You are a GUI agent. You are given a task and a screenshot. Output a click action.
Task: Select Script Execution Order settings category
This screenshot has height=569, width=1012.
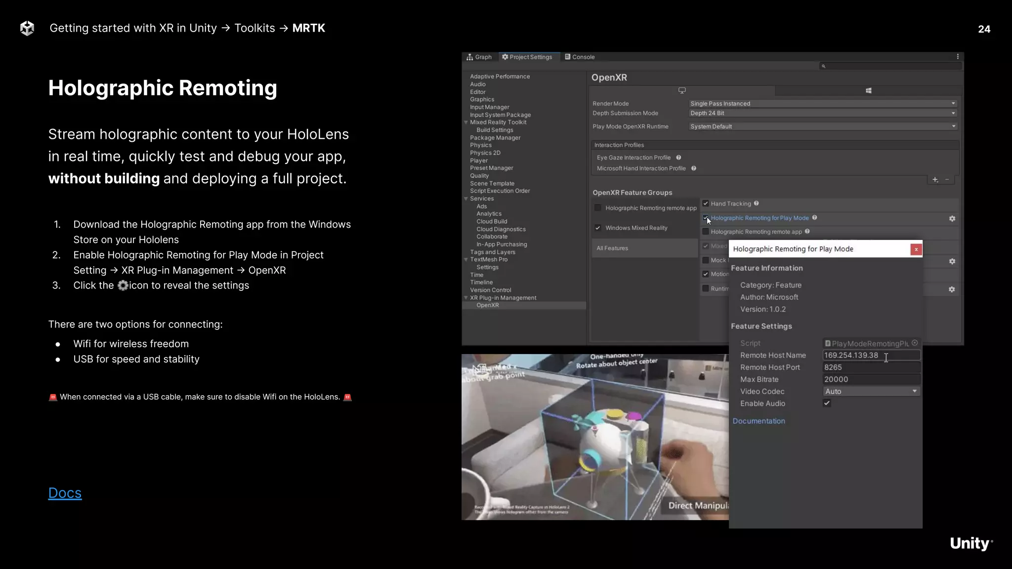tap(500, 191)
